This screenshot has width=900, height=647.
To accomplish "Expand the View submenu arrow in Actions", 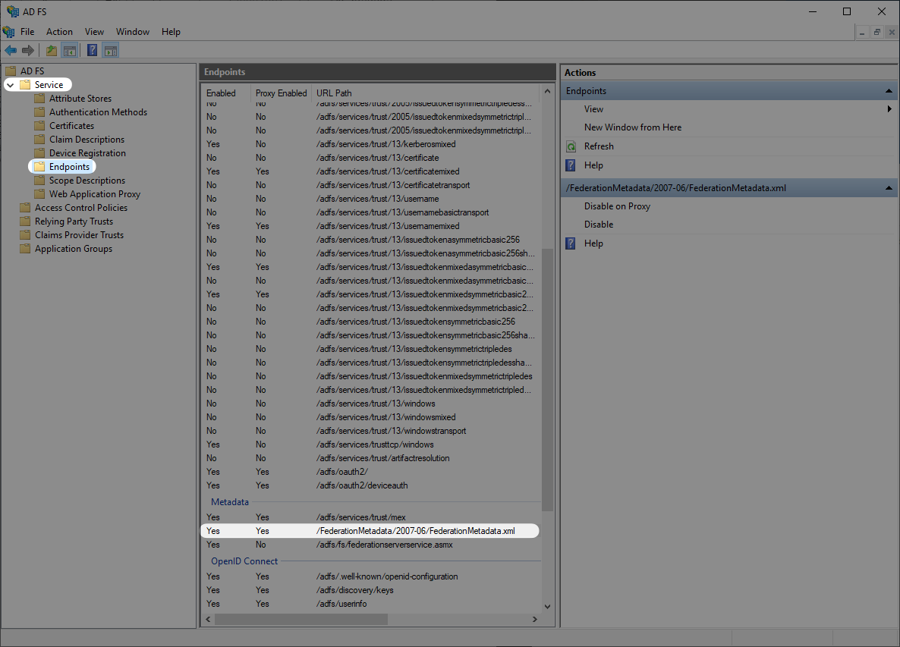I will [x=888, y=108].
